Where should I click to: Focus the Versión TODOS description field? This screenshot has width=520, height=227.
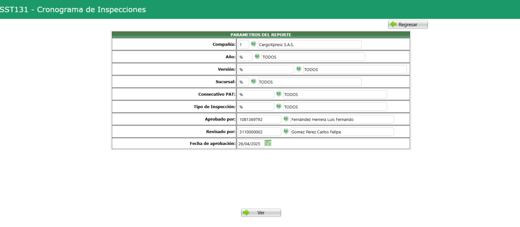pos(355,69)
